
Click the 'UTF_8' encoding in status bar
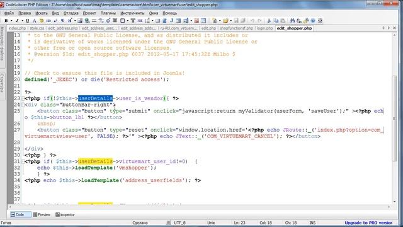(x=179, y=223)
